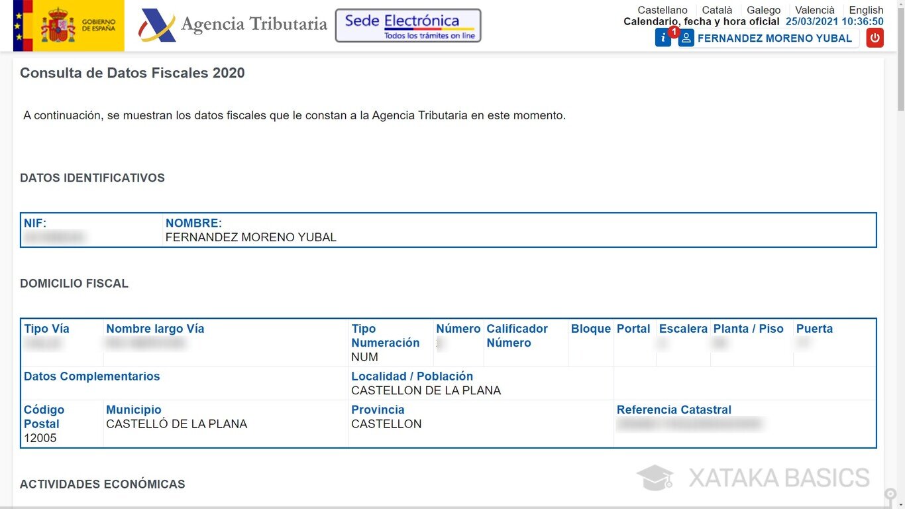Switch language to Valencià
Screen dimensions: 905x509
(815, 10)
